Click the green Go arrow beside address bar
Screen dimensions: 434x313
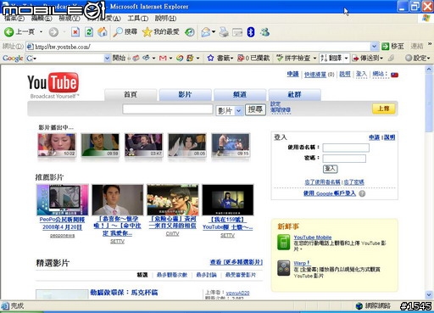tap(385, 46)
